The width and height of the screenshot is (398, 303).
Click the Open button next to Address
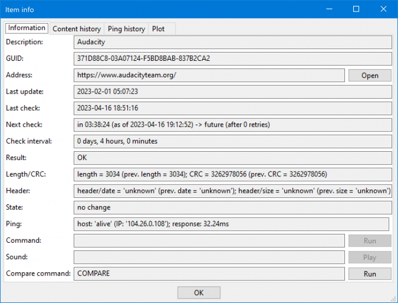[x=370, y=75]
